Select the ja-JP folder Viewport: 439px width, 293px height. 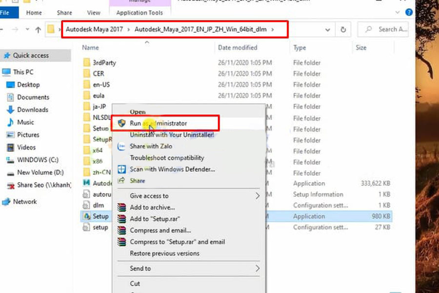[x=100, y=106]
